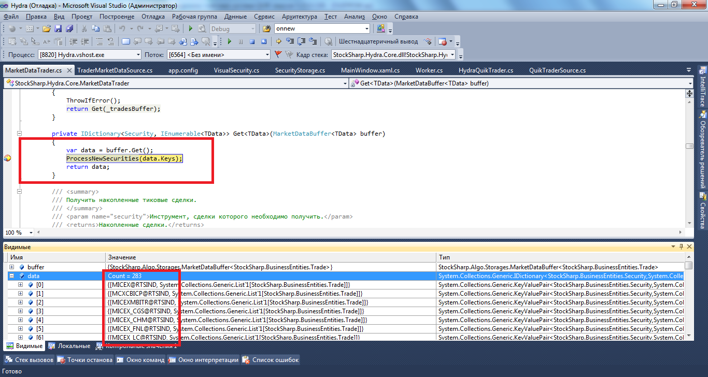Open file with the folder toolbar icon

pyautogui.click(x=46, y=28)
